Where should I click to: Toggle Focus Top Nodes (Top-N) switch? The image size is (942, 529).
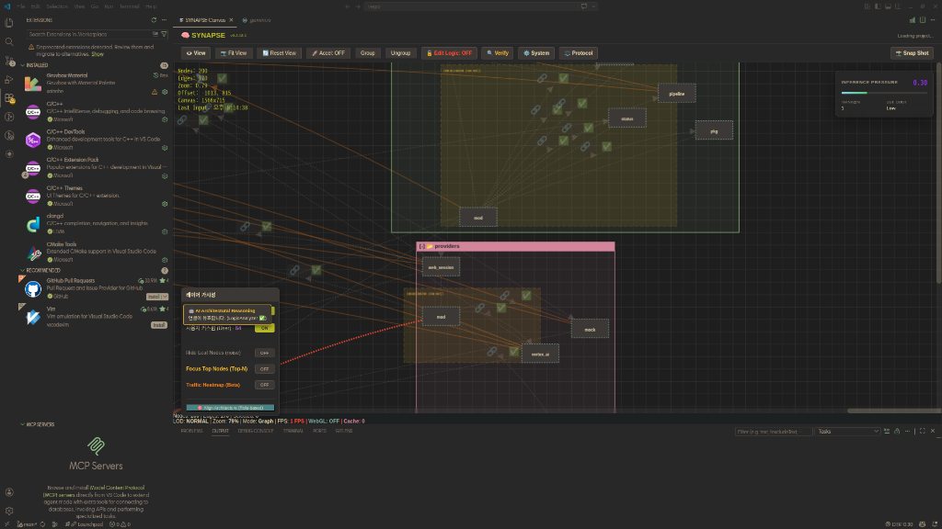pyautogui.click(x=264, y=369)
